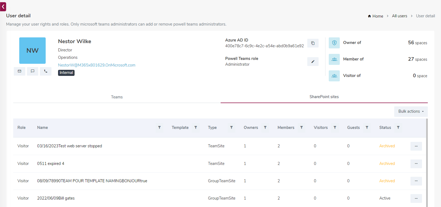Filter the Template column
The image size is (441, 207).
coord(196,128)
